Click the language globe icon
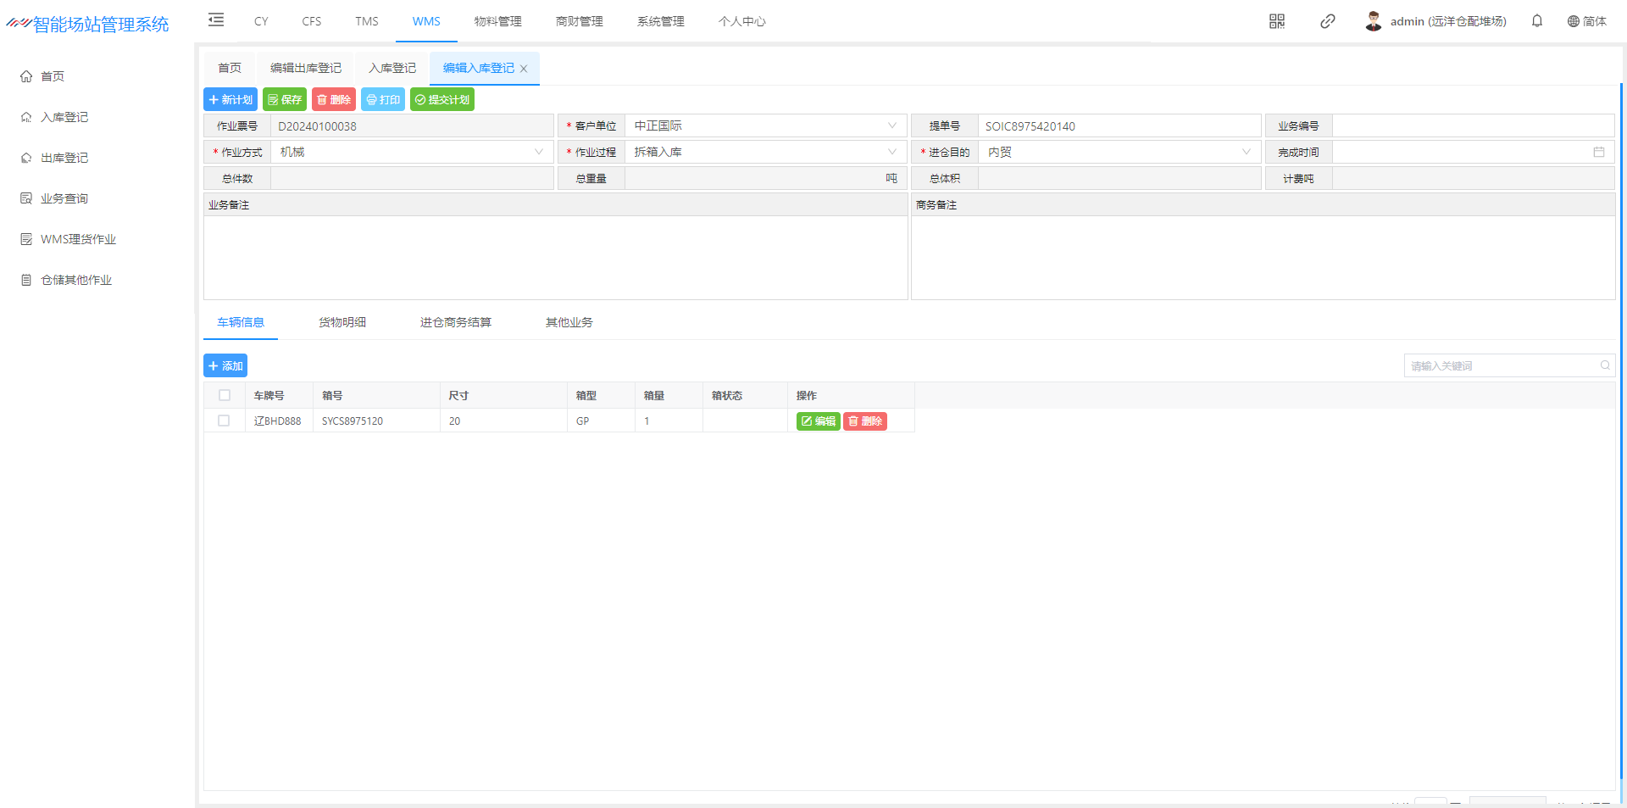 [1574, 21]
